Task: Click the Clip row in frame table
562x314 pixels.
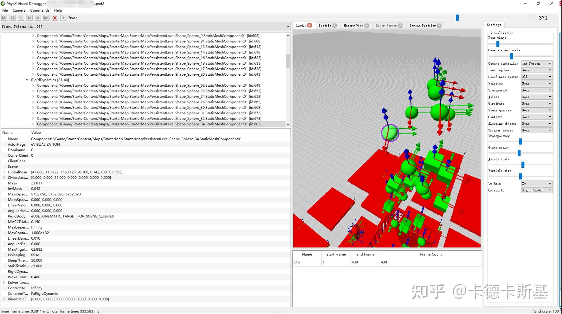Action: click(387, 262)
